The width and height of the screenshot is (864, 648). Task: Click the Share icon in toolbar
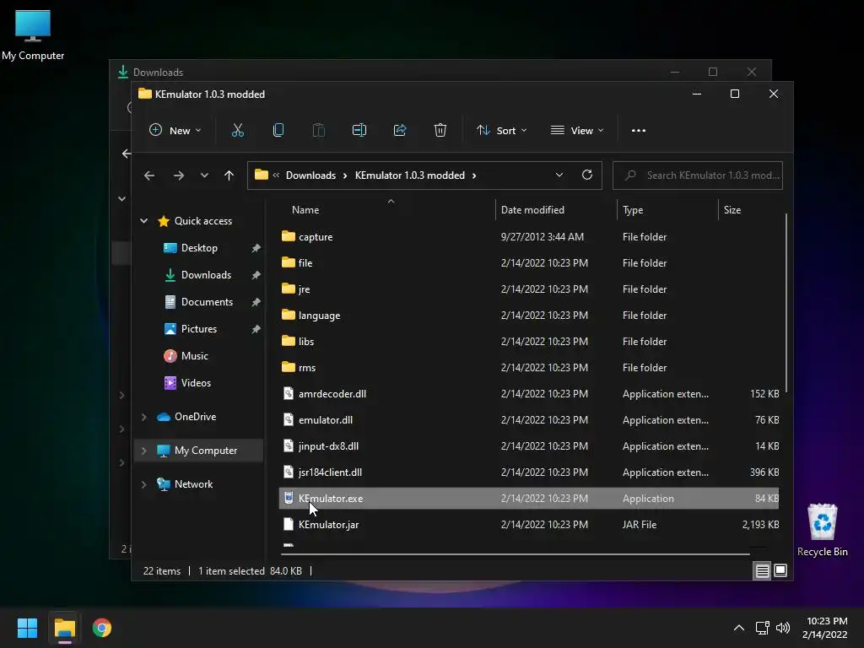[x=400, y=131]
